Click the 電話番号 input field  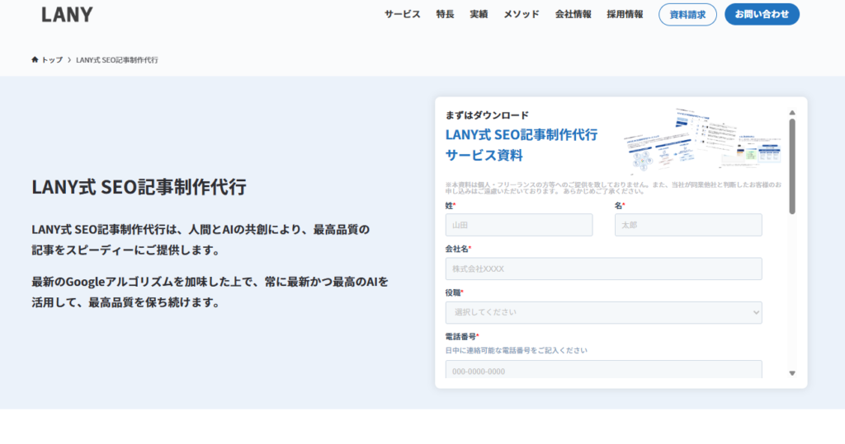(x=603, y=370)
